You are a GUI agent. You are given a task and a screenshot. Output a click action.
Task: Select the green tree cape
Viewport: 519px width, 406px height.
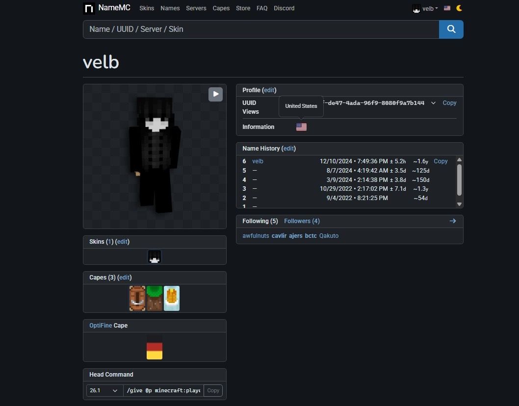coord(155,298)
